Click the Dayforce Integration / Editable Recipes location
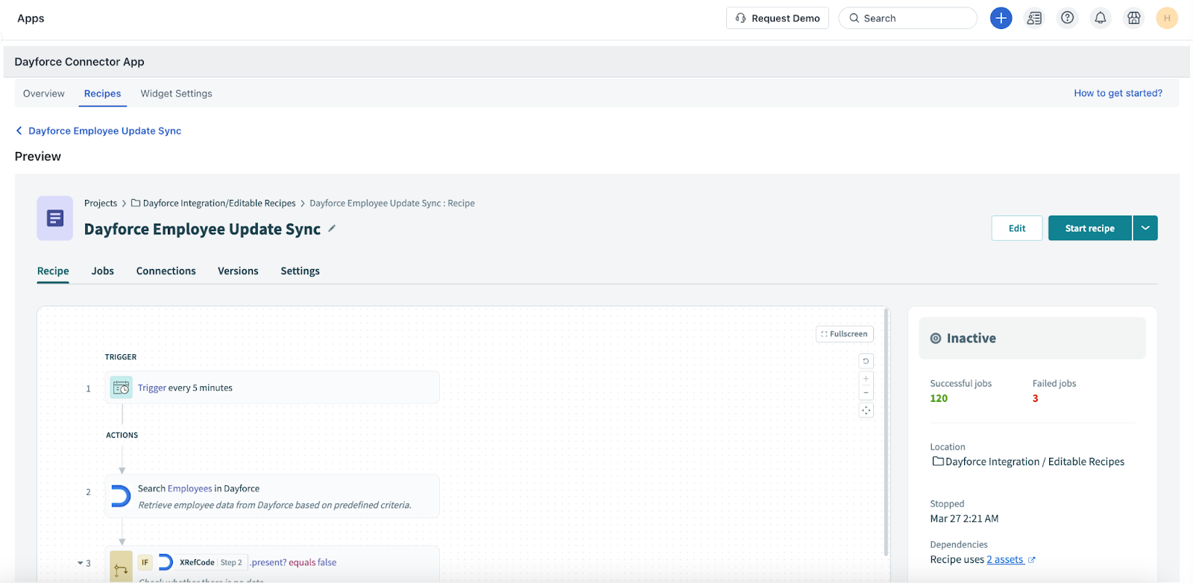 pos(1035,461)
